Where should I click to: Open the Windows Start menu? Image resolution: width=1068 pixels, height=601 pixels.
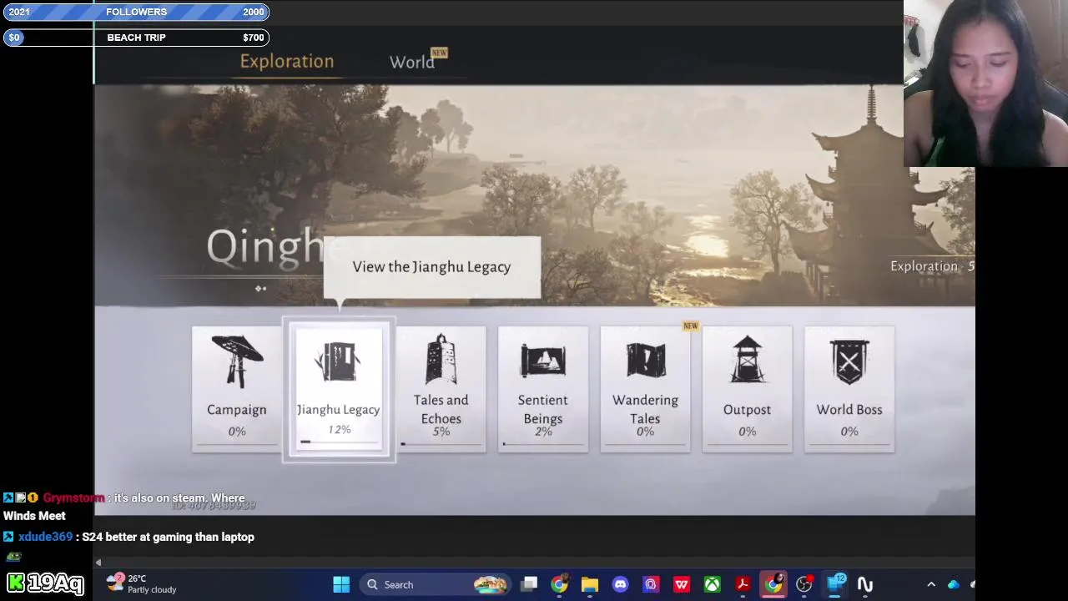click(341, 584)
